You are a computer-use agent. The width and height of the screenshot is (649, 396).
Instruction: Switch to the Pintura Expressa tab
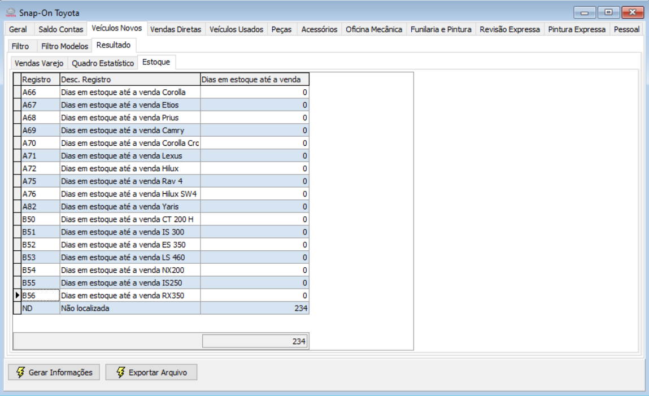pyautogui.click(x=577, y=29)
